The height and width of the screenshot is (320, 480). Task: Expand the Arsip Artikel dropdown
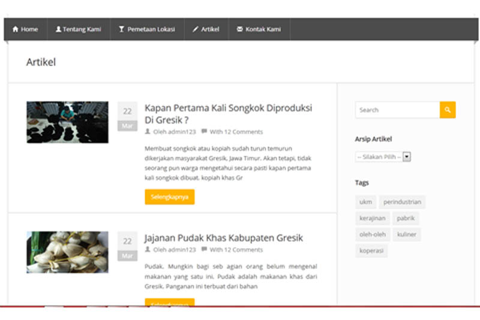pos(383,157)
